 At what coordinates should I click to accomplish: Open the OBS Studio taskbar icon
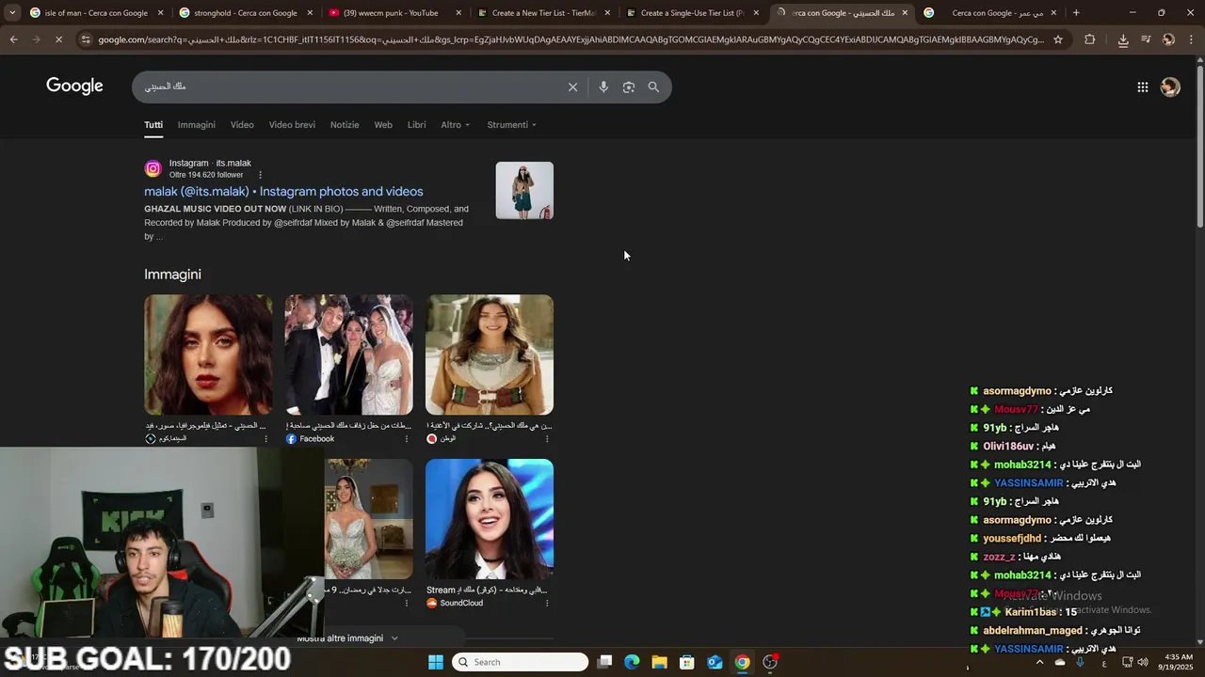click(x=770, y=662)
